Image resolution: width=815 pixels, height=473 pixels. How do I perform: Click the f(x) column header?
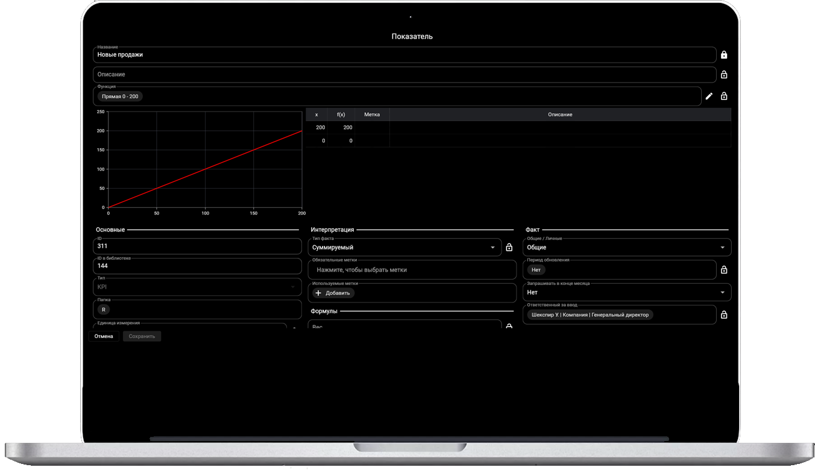(341, 114)
